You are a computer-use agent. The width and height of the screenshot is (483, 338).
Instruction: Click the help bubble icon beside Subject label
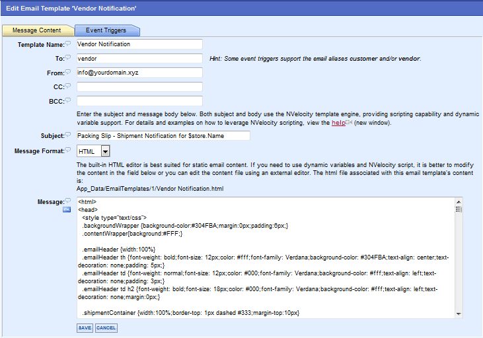(x=68, y=135)
